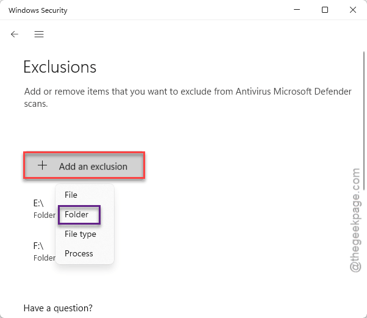367x318 pixels.
Task: Close the Windows Security window
Action: click(353, 10)
